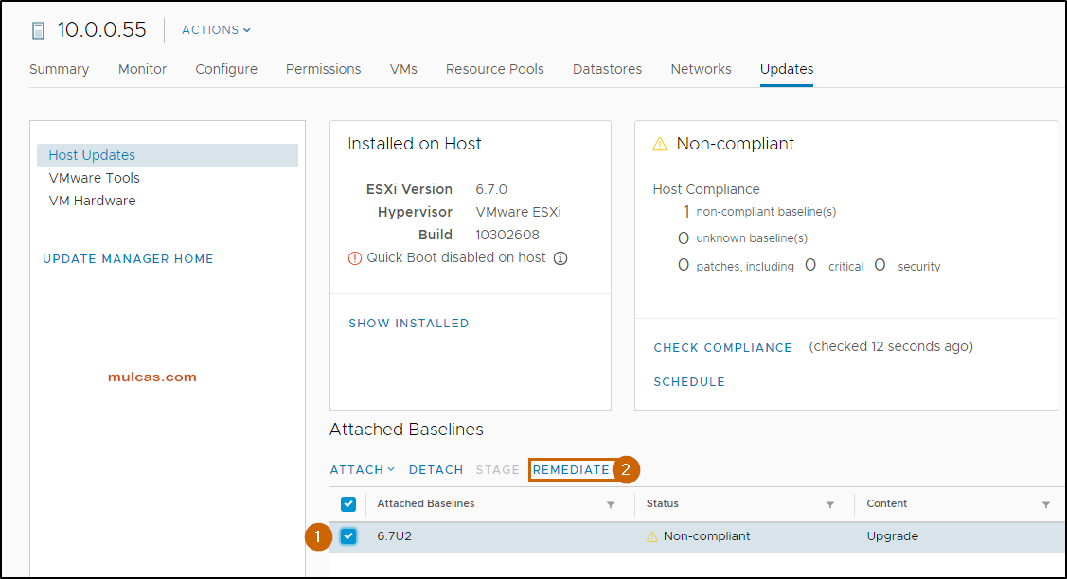The image size is (1067, 579).
Task: Click the red Quick Boot disabled warning icon
Action: (355, 258)
